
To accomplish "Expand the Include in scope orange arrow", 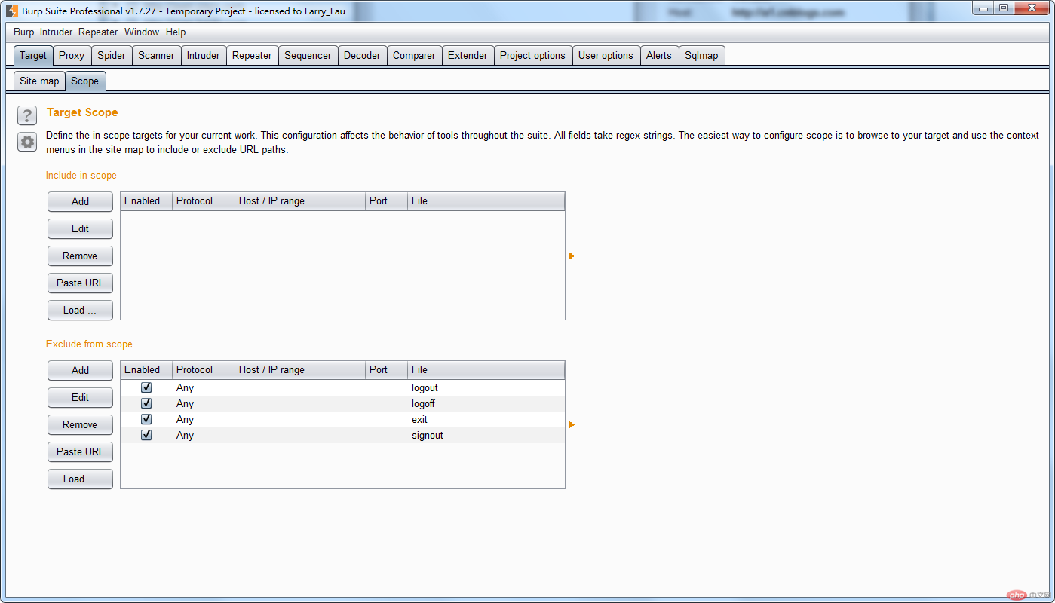I will click(572, 256).
